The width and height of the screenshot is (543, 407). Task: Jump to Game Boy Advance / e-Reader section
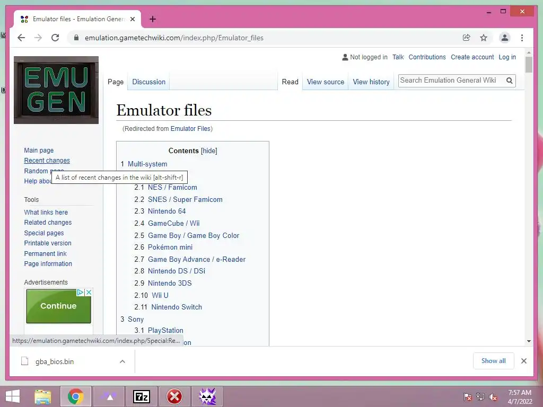197,259
